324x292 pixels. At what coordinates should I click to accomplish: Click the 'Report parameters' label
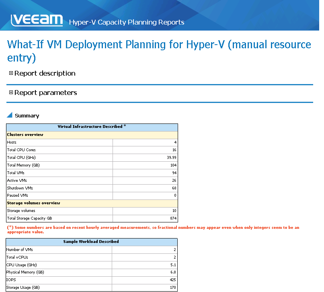(x=46, y=93)
